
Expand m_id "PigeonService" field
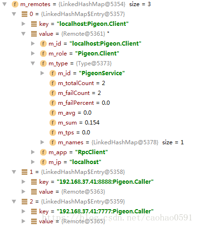(42, 73)
